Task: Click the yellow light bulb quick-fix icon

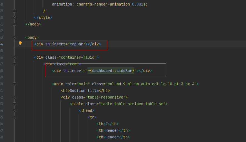Action: (x=20, y=43)
